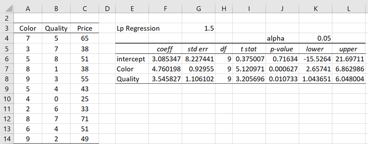
Task: Select the Color column heading cell
Action: point(28,29)
